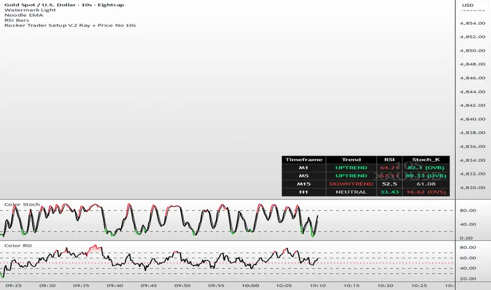Click the 4,846.00 price scale label
This screenshot has width=491, height=290.
(x=473, y=78)
